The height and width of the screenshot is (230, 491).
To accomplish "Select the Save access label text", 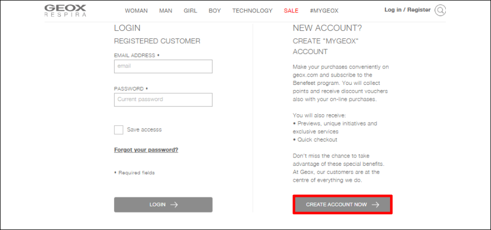I will coord(144,129).
